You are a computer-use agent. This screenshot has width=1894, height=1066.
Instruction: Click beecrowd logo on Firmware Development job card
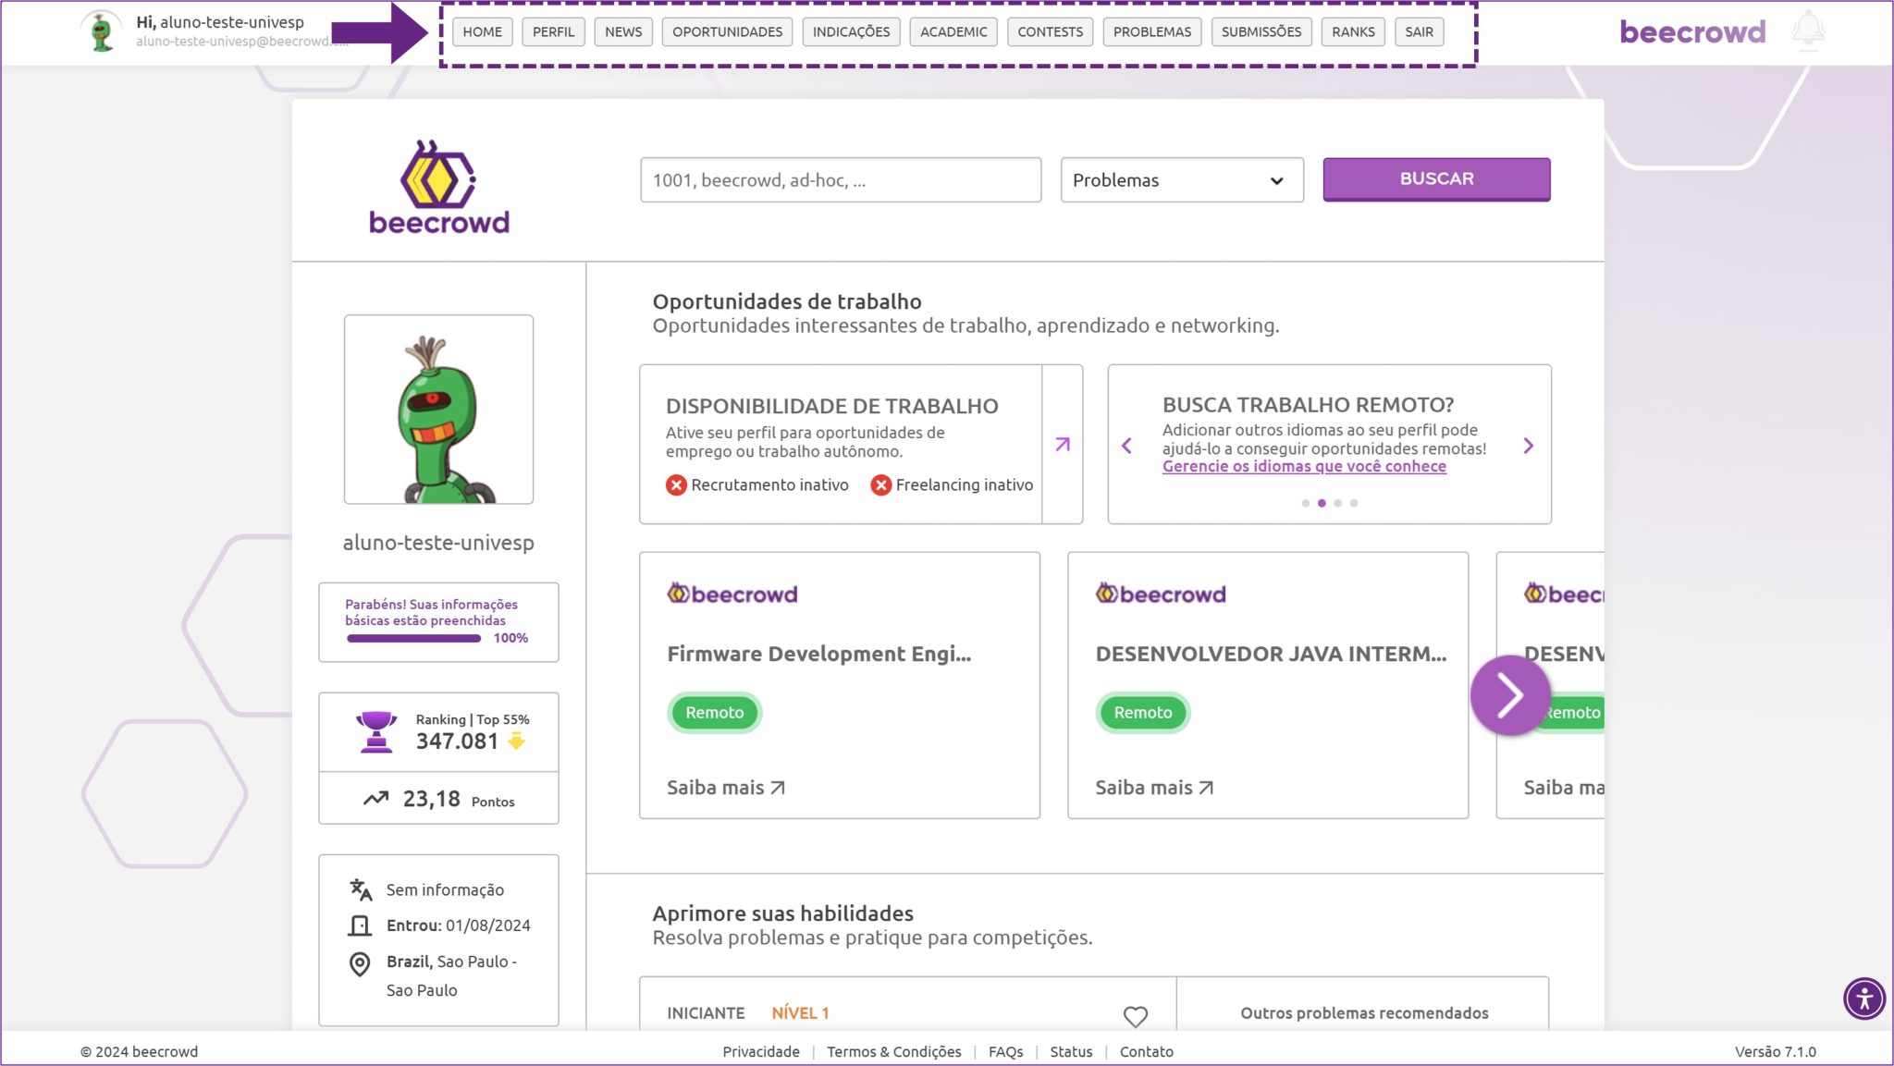[x=732, y=594]
